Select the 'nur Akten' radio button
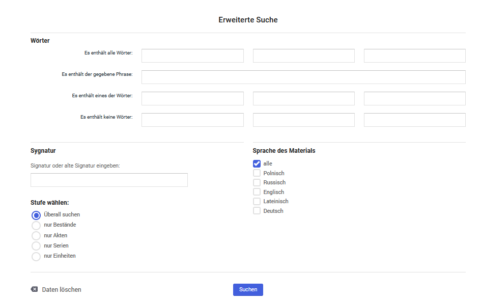Viewport: 480px width, 302px height. [36, 235]
